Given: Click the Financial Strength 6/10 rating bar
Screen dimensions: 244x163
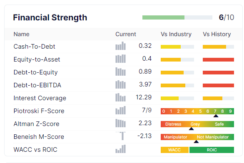Looking at the screenshot, I should [x=177, y=17].
